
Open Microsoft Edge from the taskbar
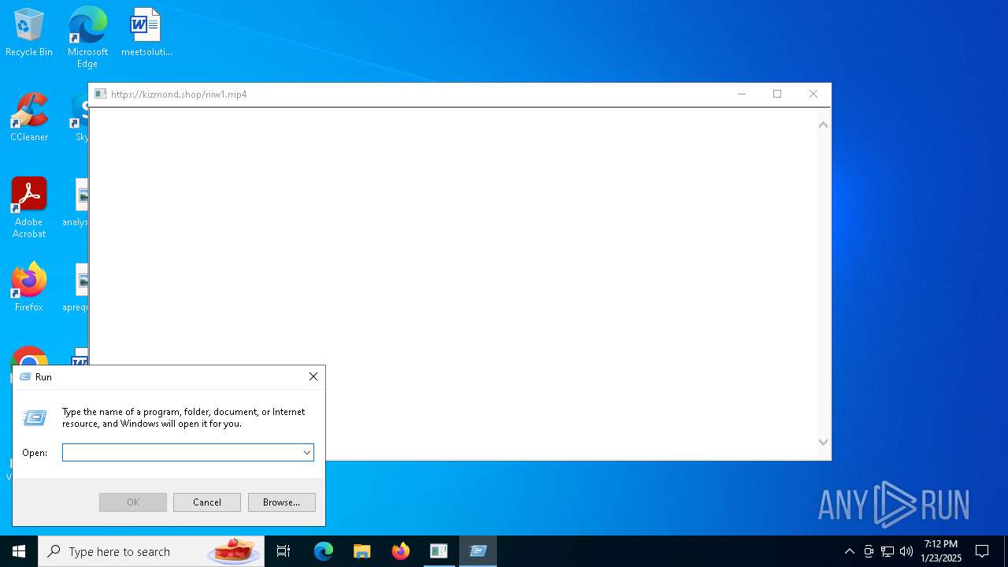pos(324,551)
